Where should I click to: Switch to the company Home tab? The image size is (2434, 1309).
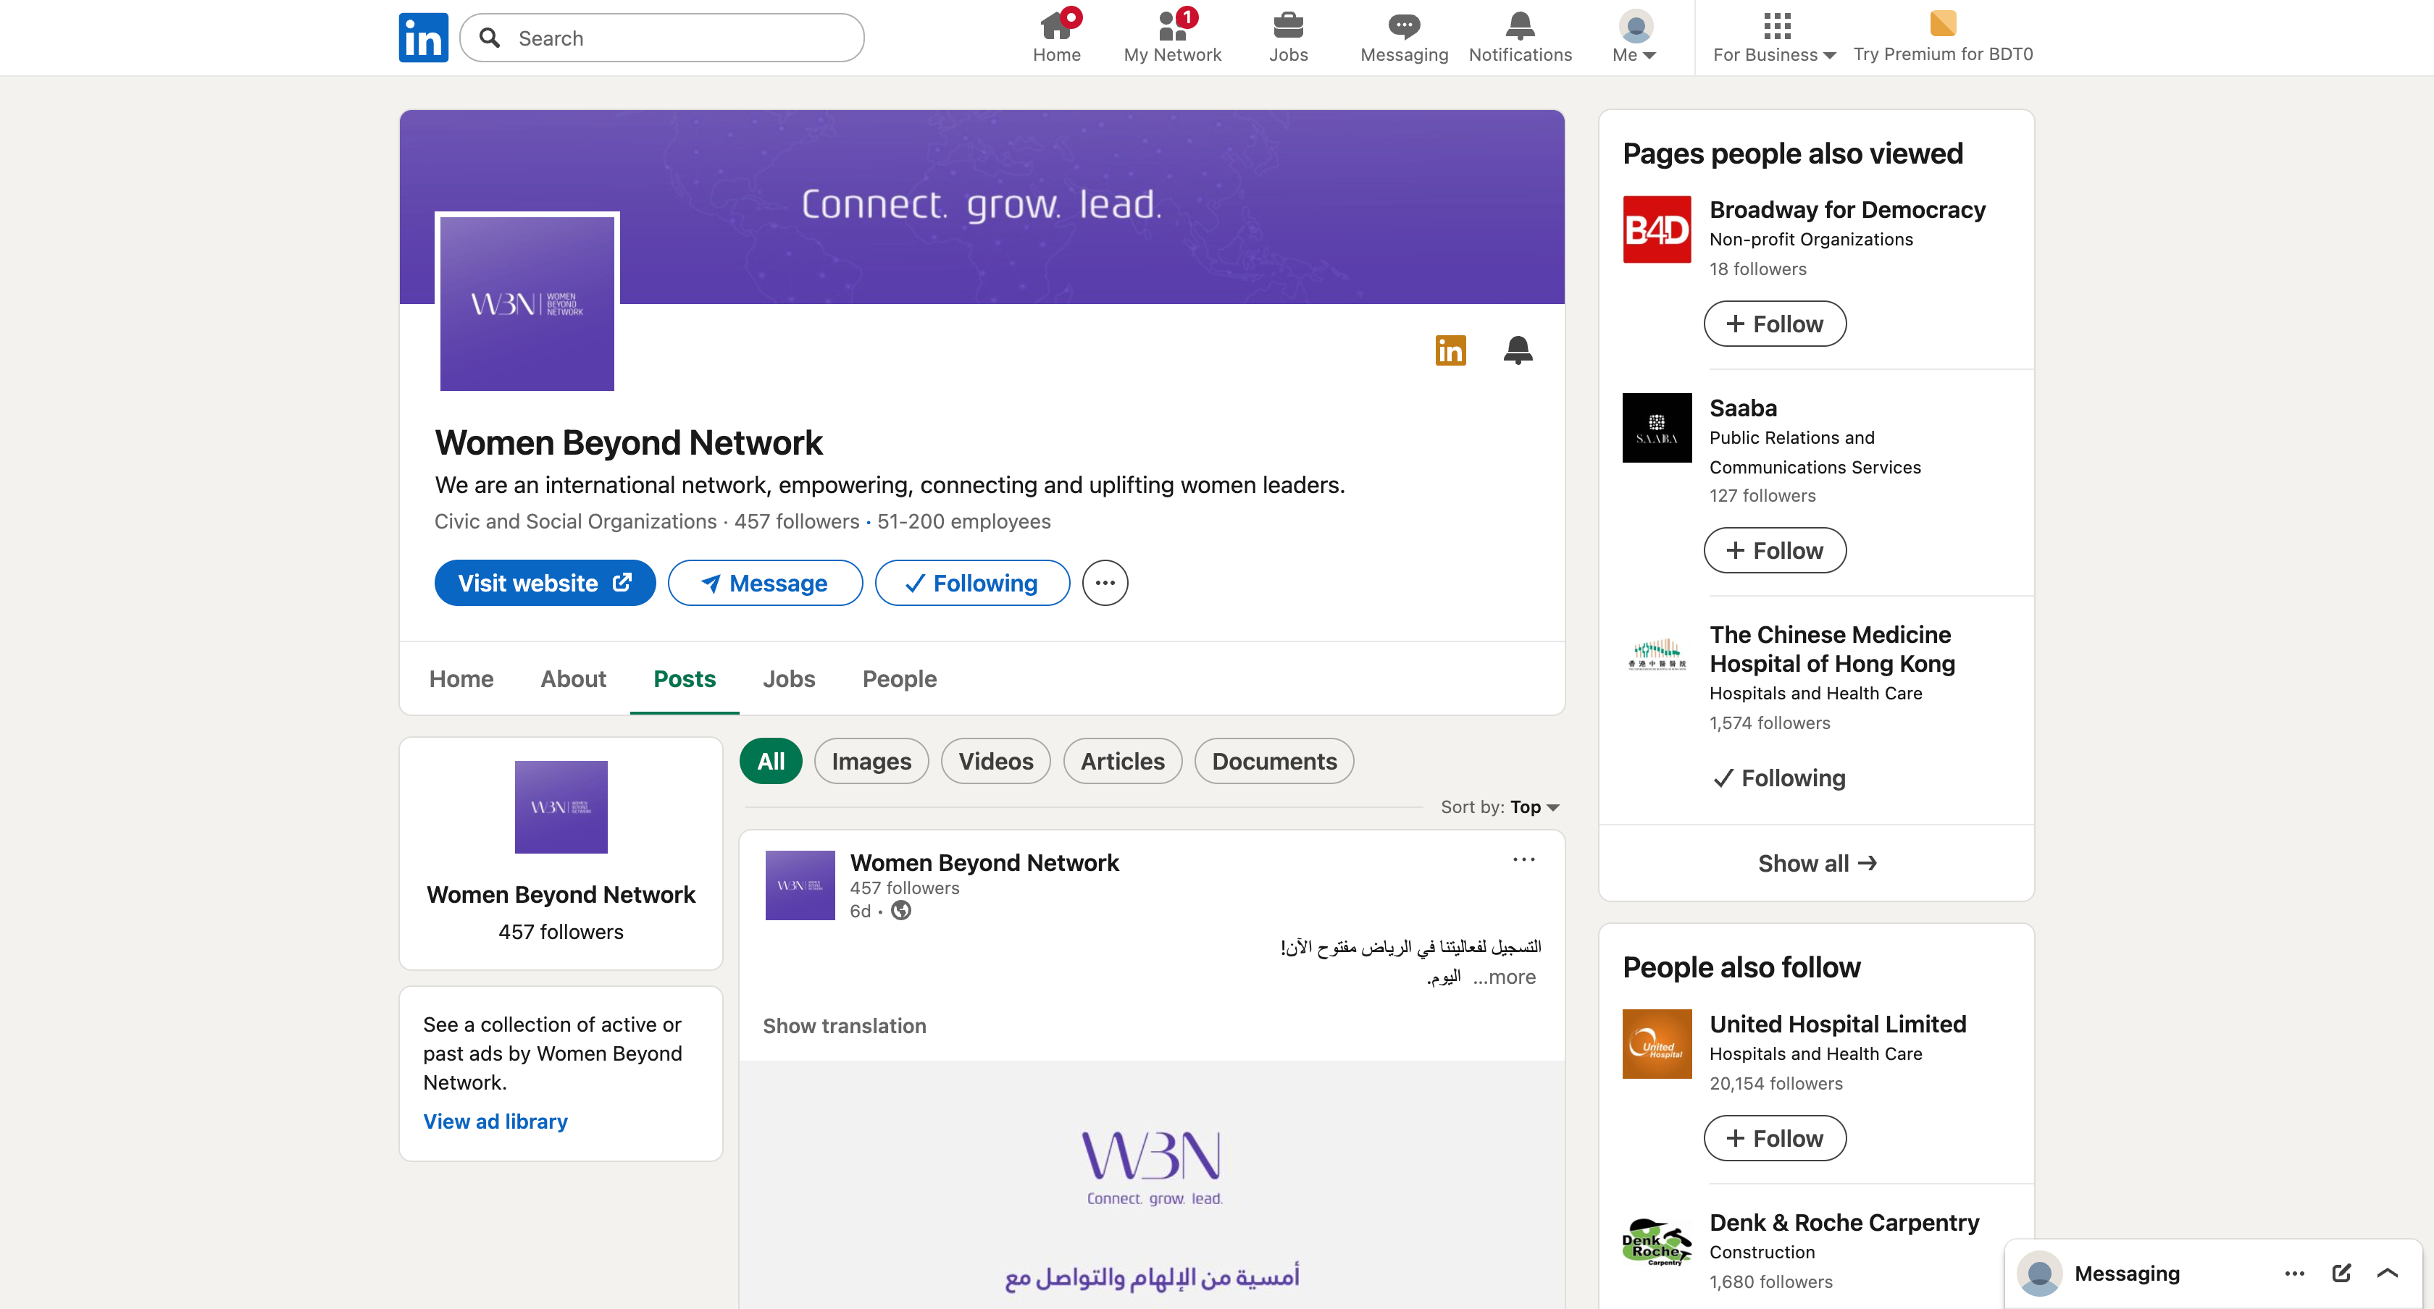click(461, 678)
